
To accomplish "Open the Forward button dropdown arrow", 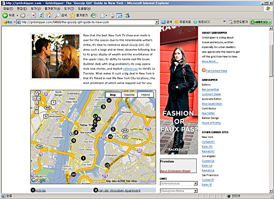I will click(x=28, y=15).
